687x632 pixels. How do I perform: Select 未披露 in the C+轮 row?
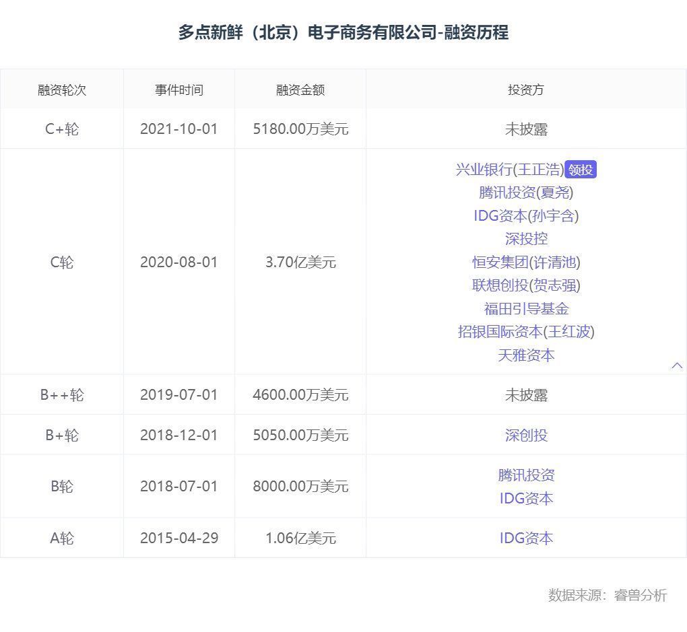[x=526, y=129]
